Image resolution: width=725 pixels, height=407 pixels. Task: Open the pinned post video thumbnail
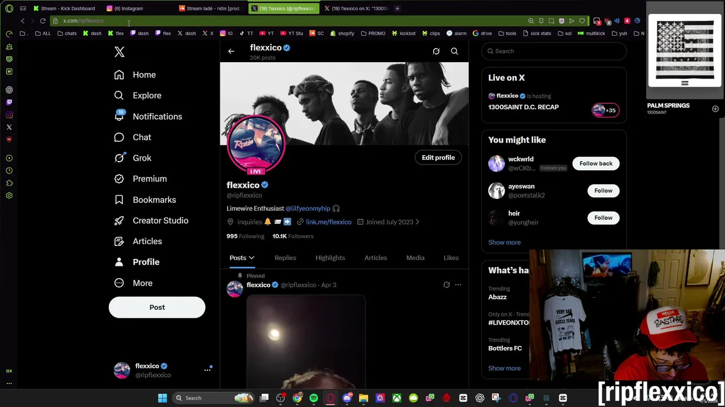[306, 342]
